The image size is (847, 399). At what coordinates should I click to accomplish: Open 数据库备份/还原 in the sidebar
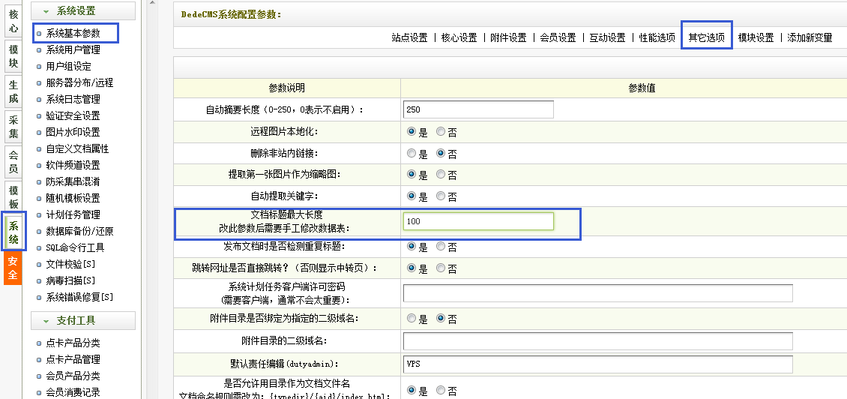coord(79,231)
